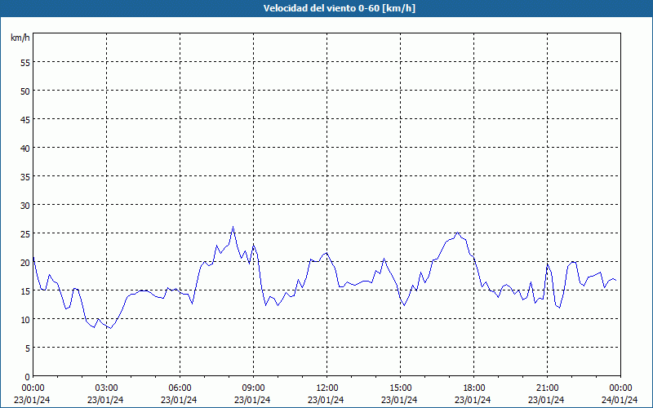Viewport: 653px width, 408px height.
Task: Select the 03:00 time label
Action: (107, 388)
